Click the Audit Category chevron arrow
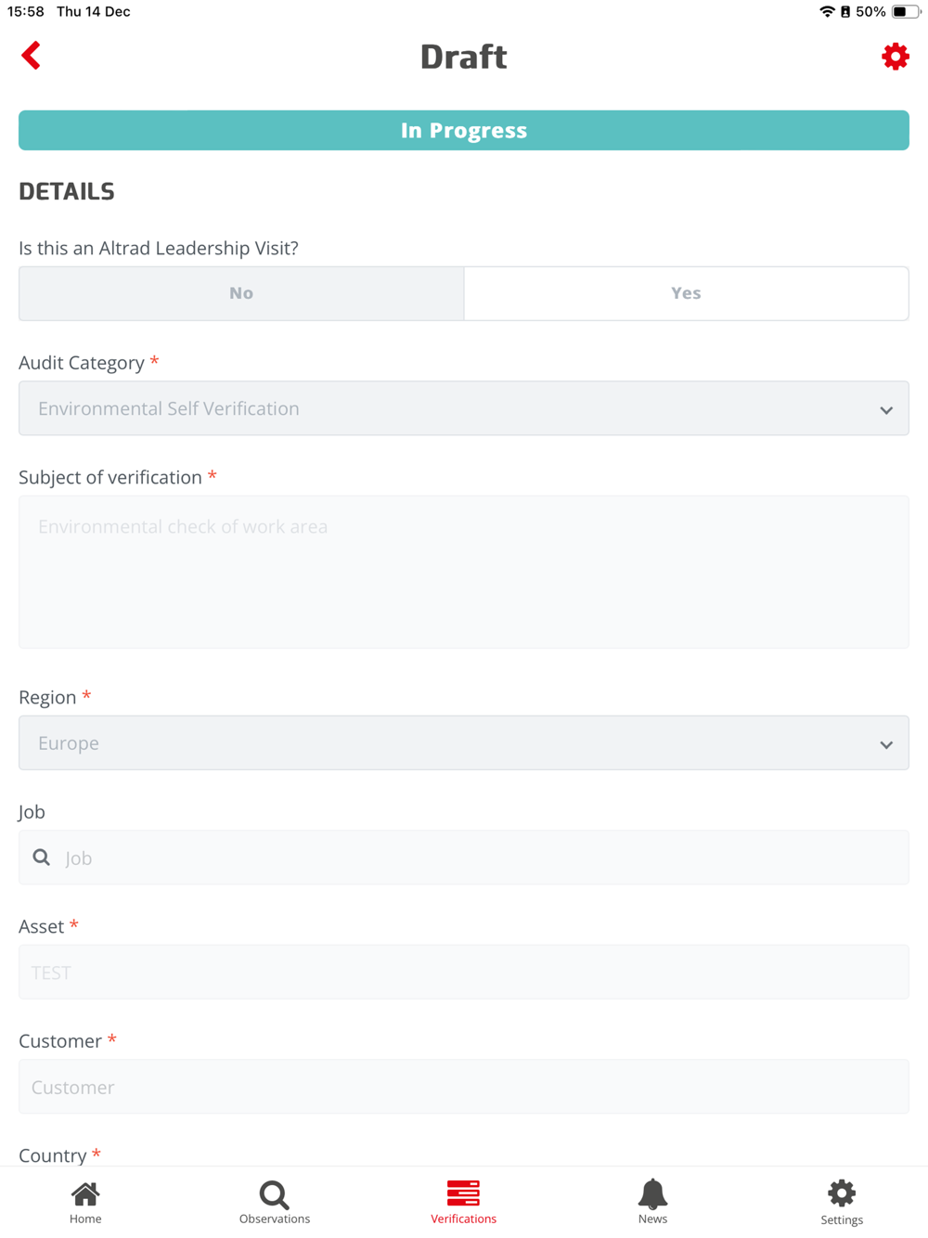This screenshot has height=1238, width=928. click(x=886, y=410)
